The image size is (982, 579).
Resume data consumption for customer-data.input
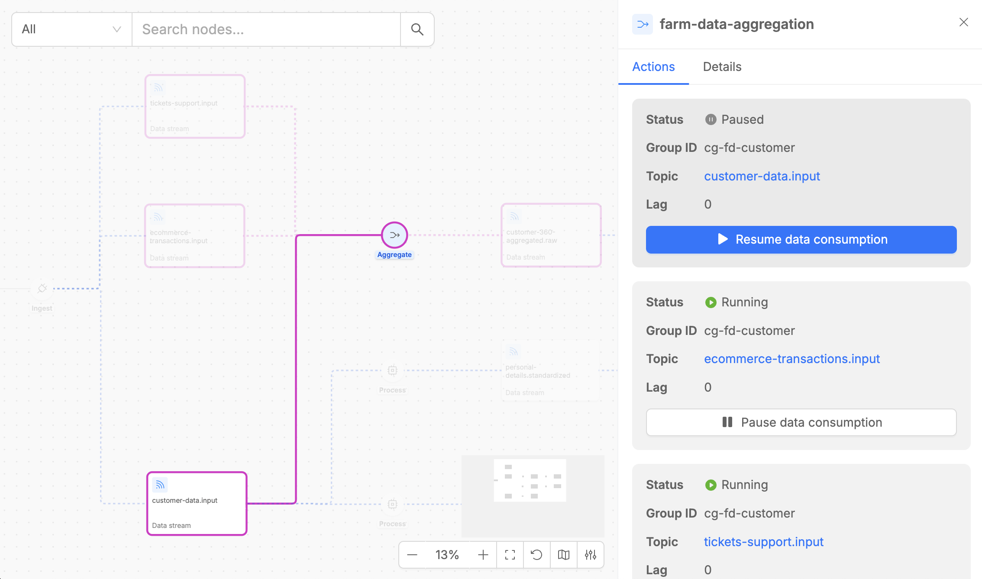(x=801, y=239)
